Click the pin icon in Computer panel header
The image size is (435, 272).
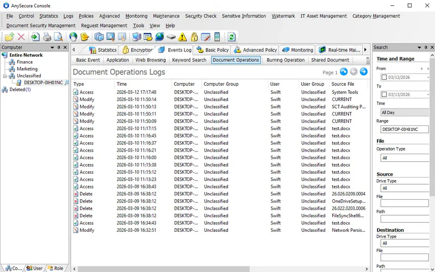pyautogui.click(x=59, y=47)
